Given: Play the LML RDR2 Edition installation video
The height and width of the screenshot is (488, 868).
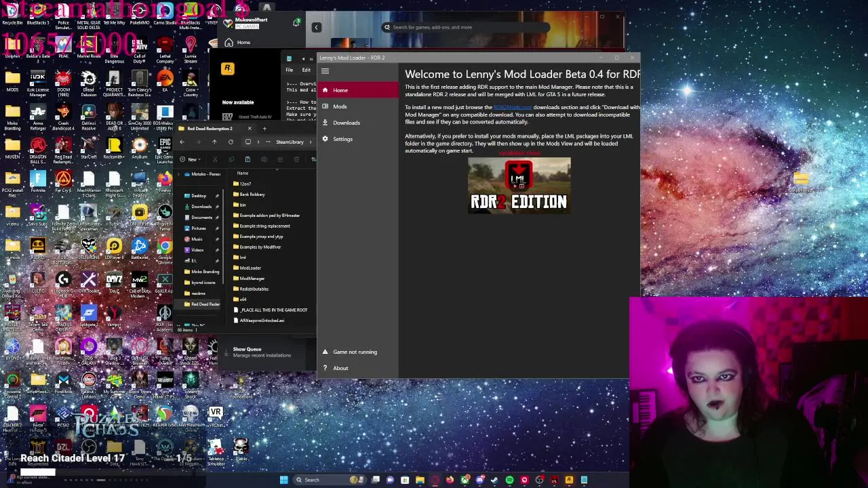Looking at the screenshot, I should [519, 185].
